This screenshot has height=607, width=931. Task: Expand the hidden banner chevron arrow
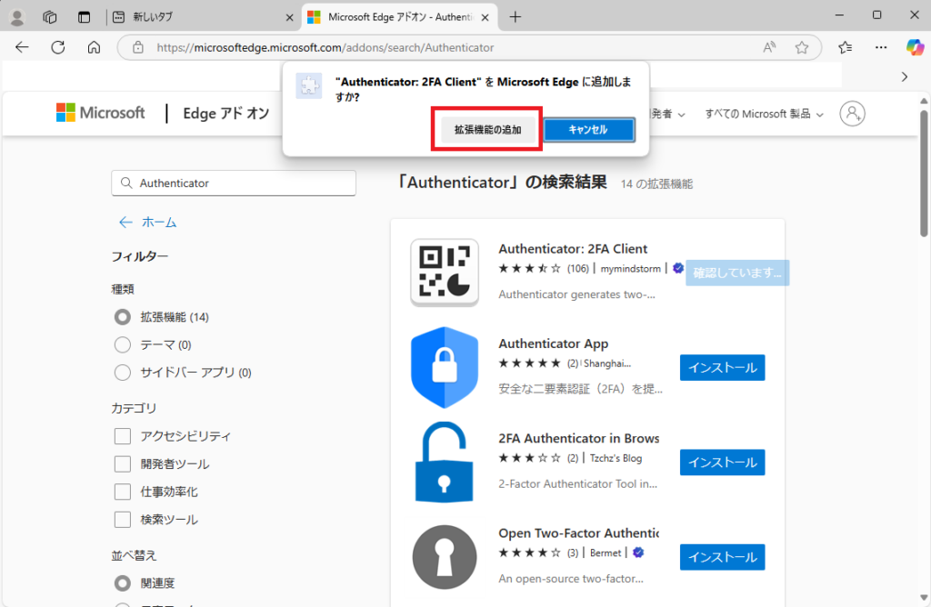point(905,77)
